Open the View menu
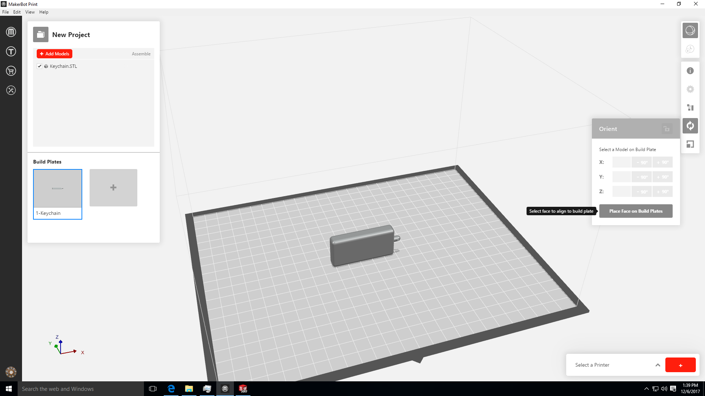The height and width of the screenshot is (396, 705). pyautogui.click(x=30, y=12)
